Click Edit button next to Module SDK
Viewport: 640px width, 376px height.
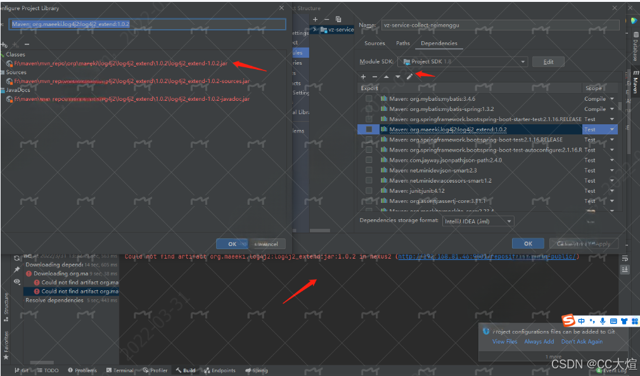(x=548, y=62)
